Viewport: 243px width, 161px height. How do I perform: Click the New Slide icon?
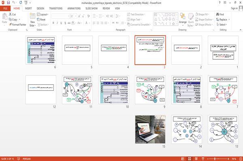(x=32, y=16)
